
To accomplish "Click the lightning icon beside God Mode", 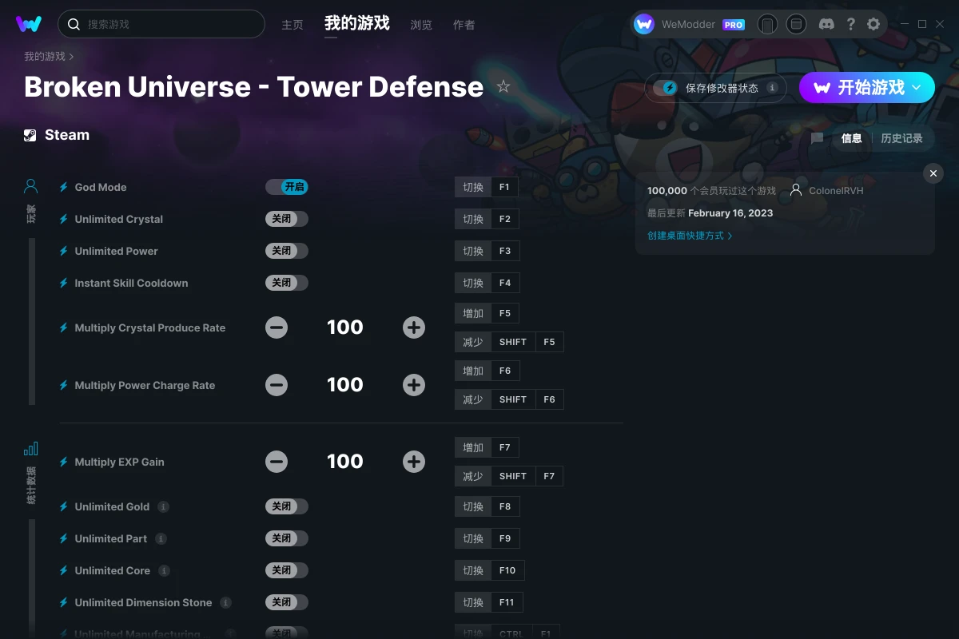I will [64, 187].
